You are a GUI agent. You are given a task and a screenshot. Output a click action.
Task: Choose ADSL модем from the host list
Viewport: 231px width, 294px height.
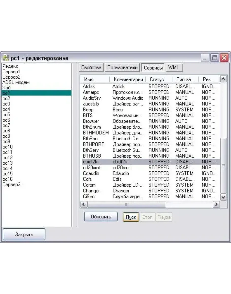pos(16,82)
